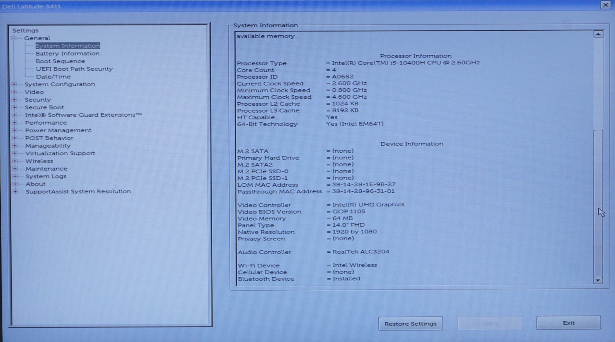Screen dimensions: 615x342
Task: Click the Passthrough MAC Address value
Action: (x=363, y=191)
